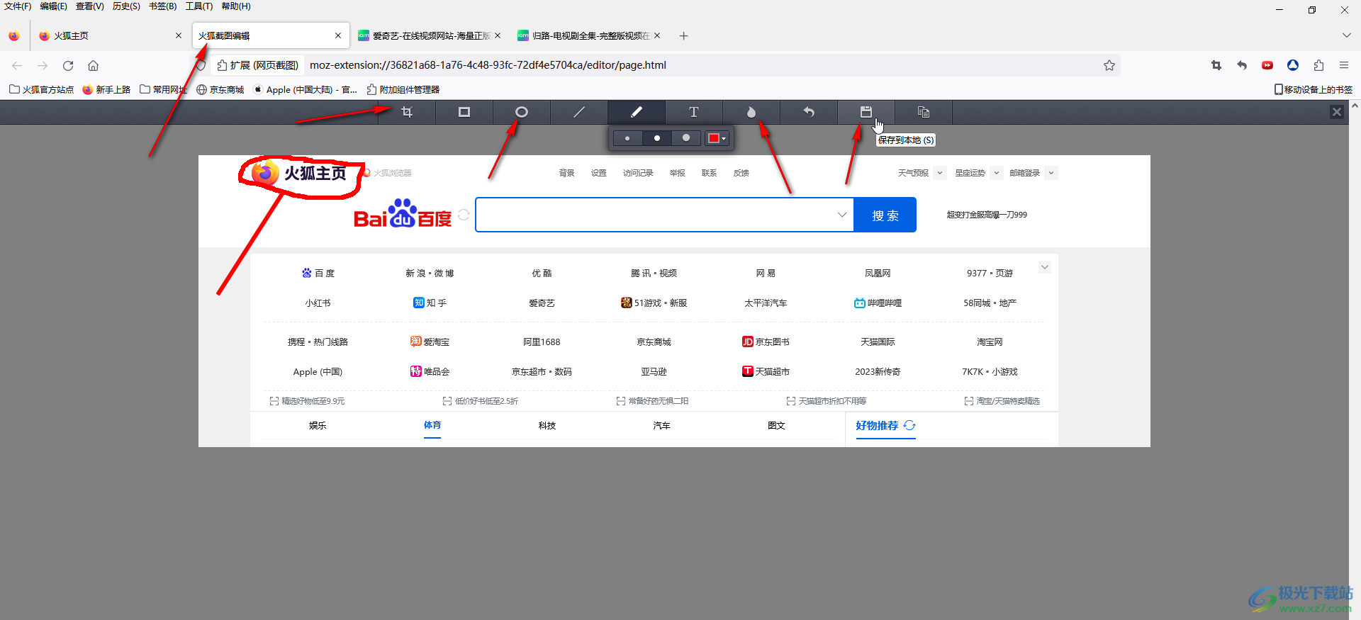This screenshot has width=1361, height=620.
Task: Choose the medium brush size
Action: point(657,138)
